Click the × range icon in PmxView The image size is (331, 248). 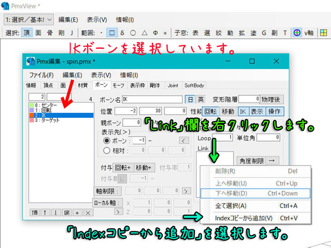[x=165, y=33]
